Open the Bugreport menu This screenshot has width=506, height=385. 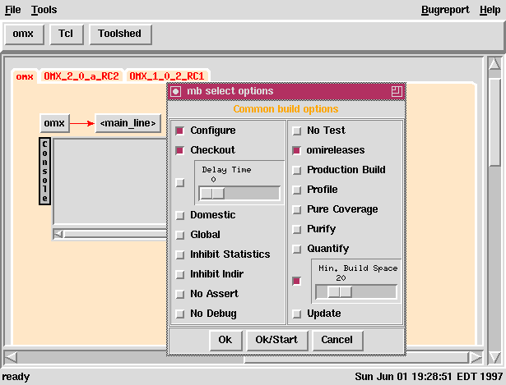445,10
